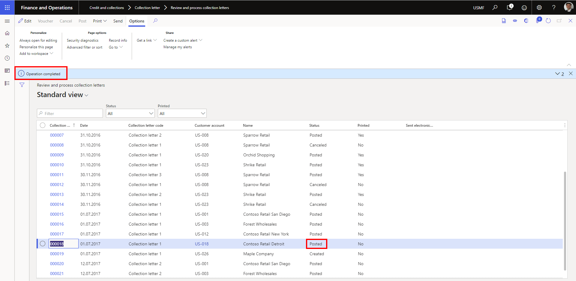Toggle the select-all rows circle in the header
Image resolution: width=576 pixels, height=281 pixels.
43,125
